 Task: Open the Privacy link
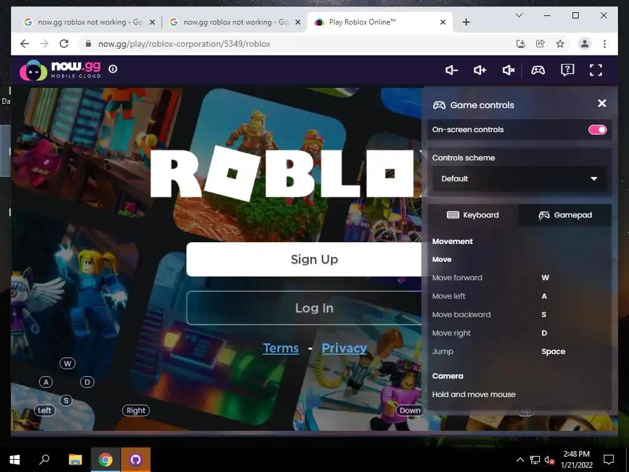tap(344, 348)
